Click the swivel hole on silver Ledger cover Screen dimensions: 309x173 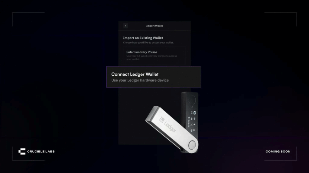coord(192,145)
